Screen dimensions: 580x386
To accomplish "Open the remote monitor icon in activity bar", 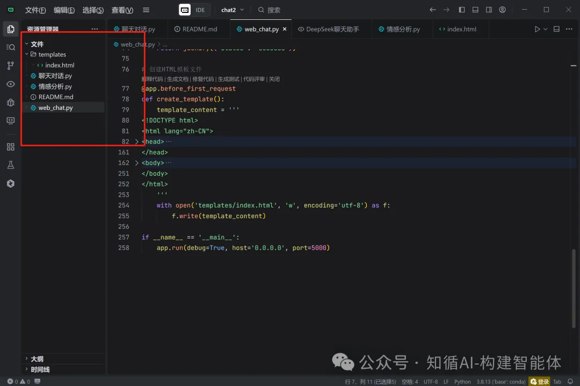I will coord(11,121).
